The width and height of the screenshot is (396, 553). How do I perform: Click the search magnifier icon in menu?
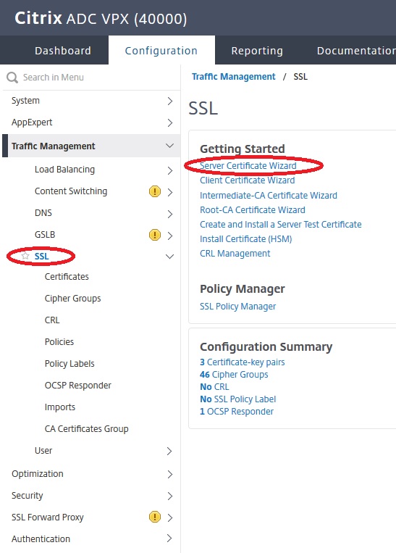point(12,78)
